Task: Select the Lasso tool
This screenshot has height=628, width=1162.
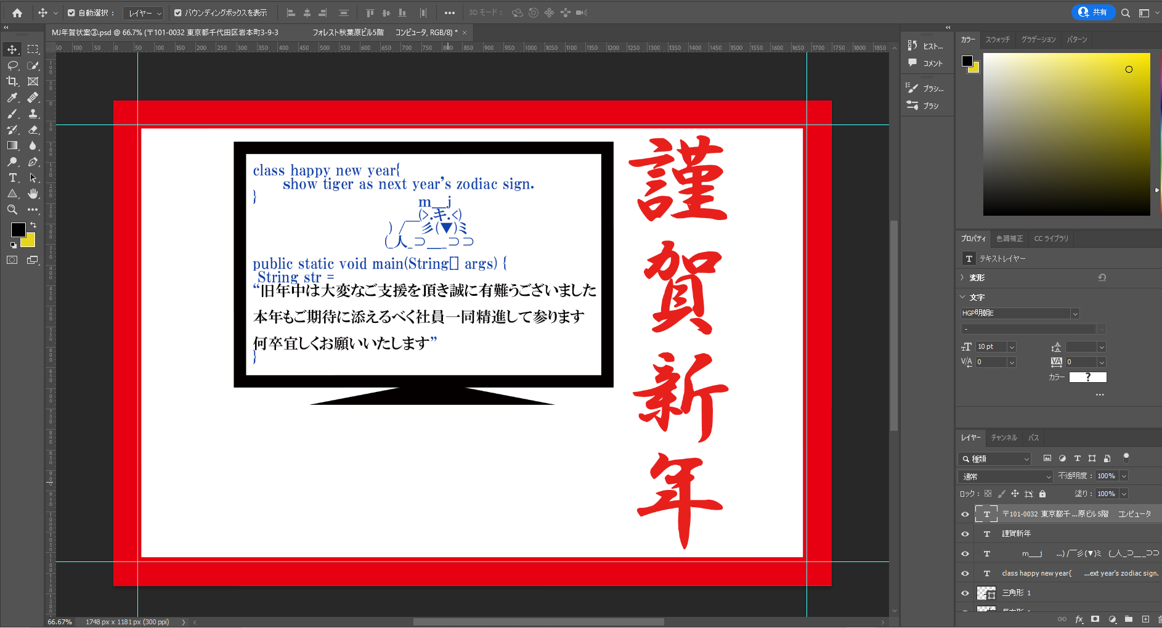Action: click(x=12, y=65)
